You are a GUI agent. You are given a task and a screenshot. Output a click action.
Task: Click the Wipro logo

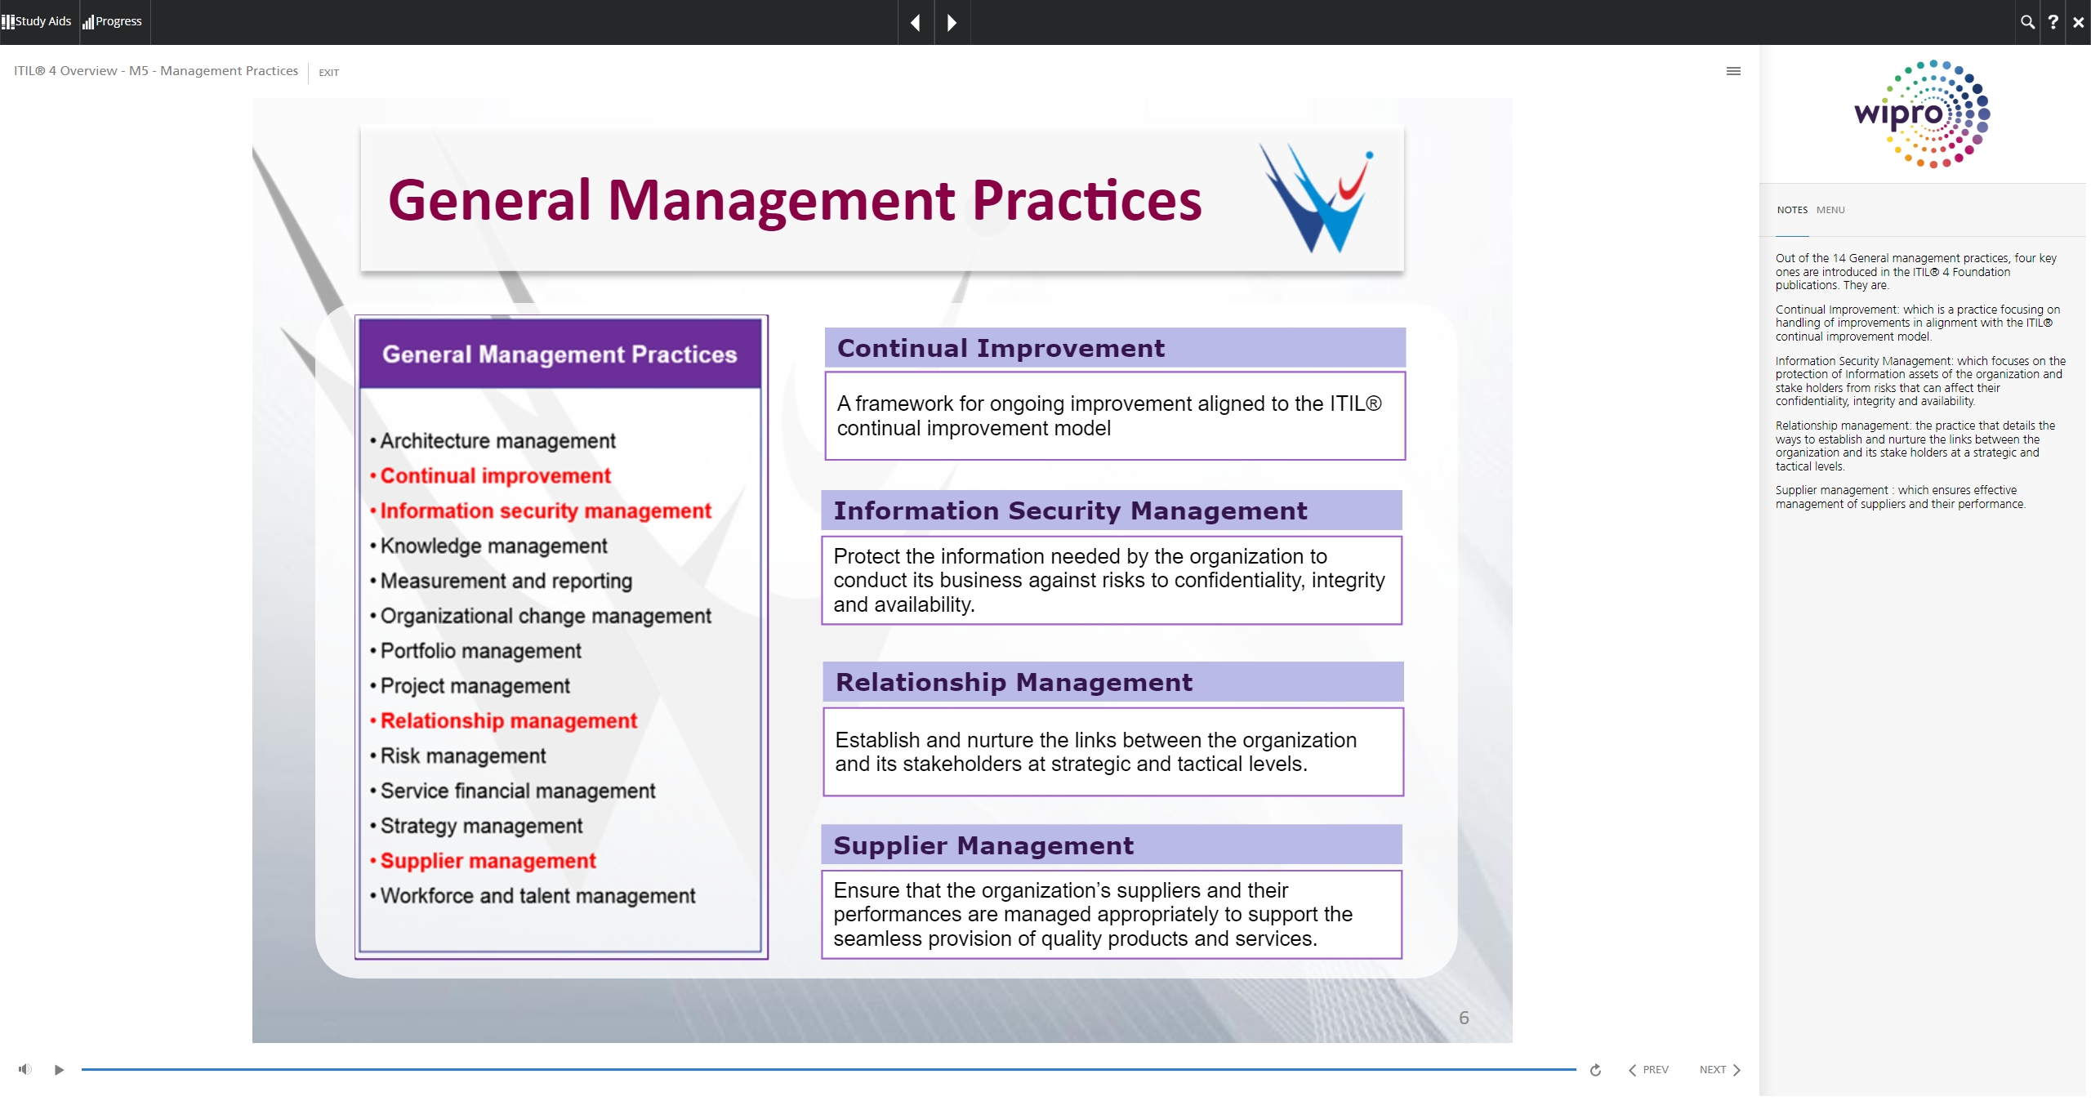(1922, 114)
